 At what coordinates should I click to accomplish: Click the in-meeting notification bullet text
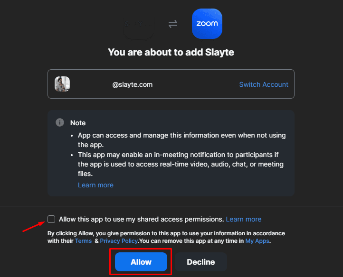[181, 164]
